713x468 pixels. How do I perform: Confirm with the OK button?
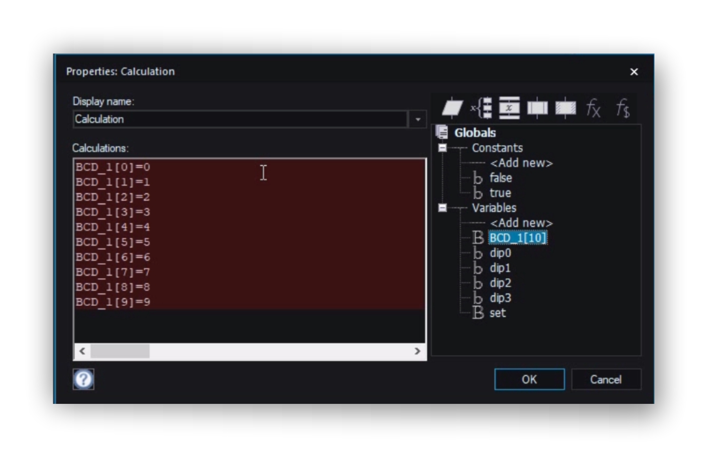pos(529,379)
